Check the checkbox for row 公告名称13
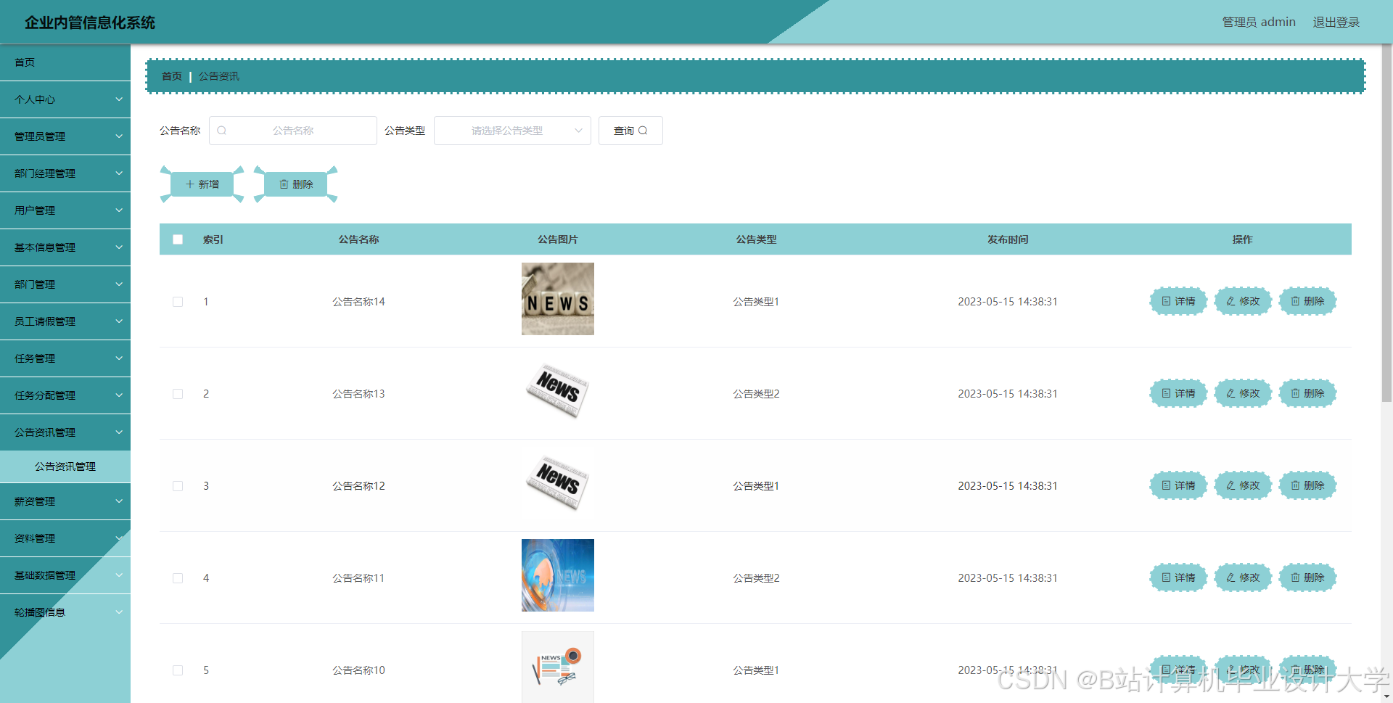1393x703 pixels. [178, 394]
